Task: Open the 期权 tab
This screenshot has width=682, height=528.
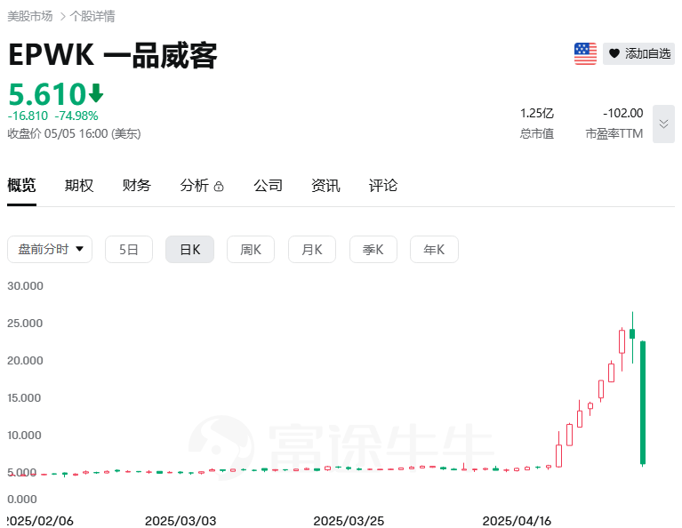Action: (79, 185)
